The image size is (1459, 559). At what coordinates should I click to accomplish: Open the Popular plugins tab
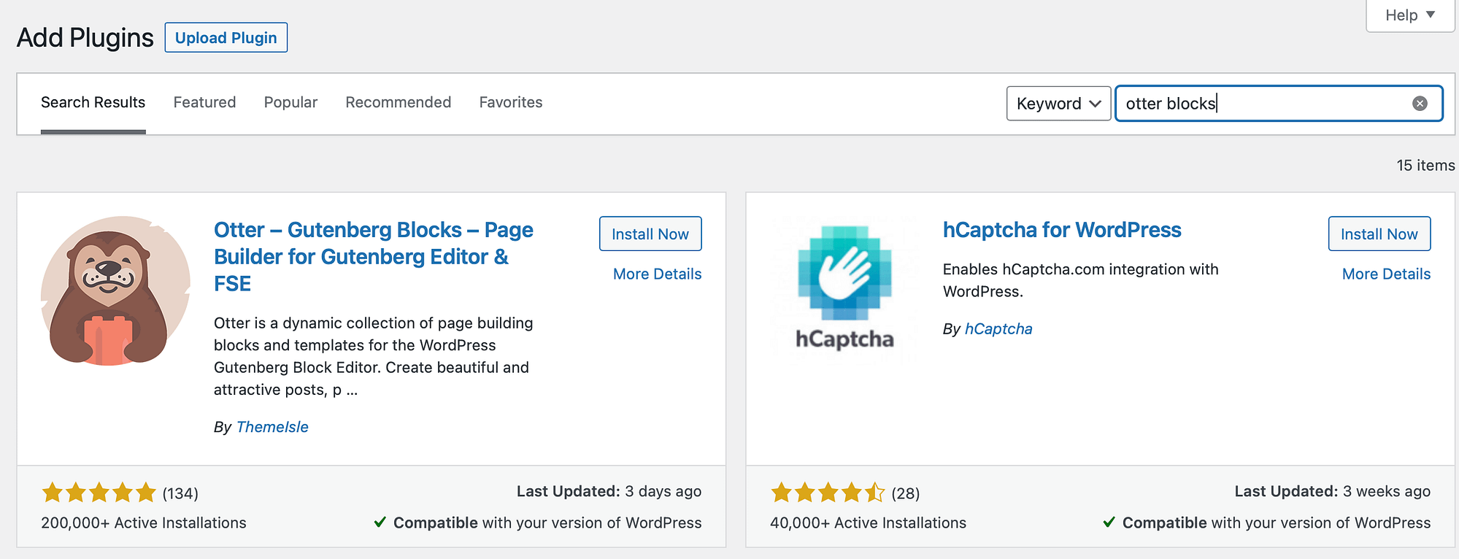(290, 103)
